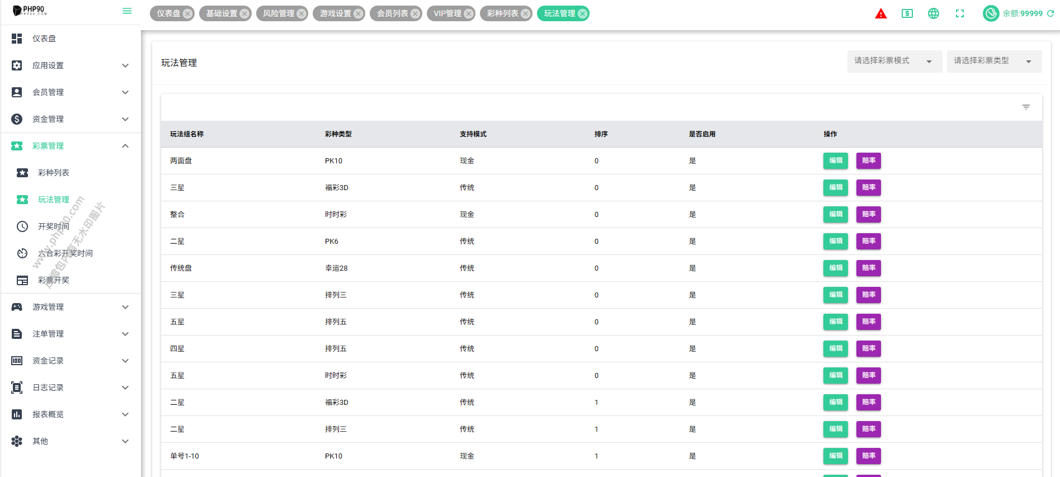Click 赔率 for the 传统盘 row
This screenshot has height=477, width=1060.
pos(868,268)
